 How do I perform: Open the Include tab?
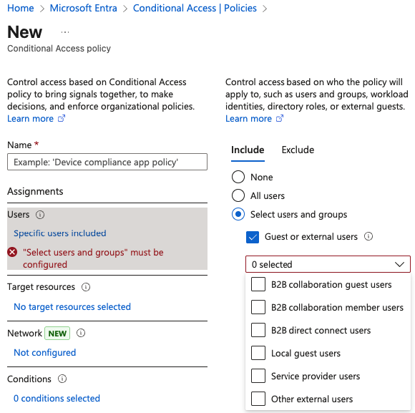click(248, 150)
